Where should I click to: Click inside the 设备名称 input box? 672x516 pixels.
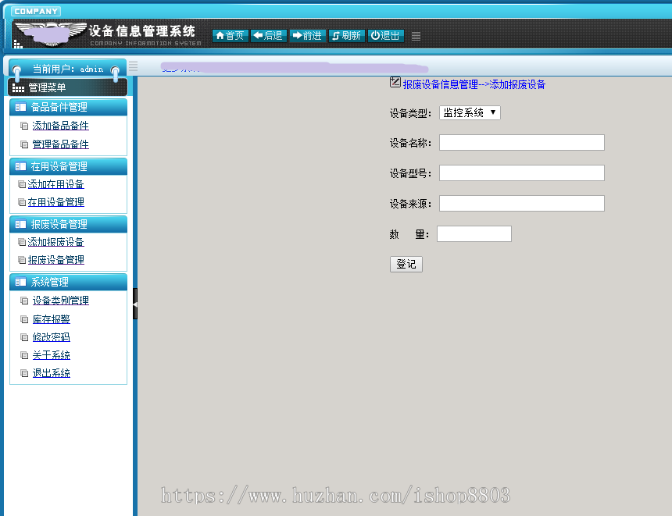click(x=521, y=142)
